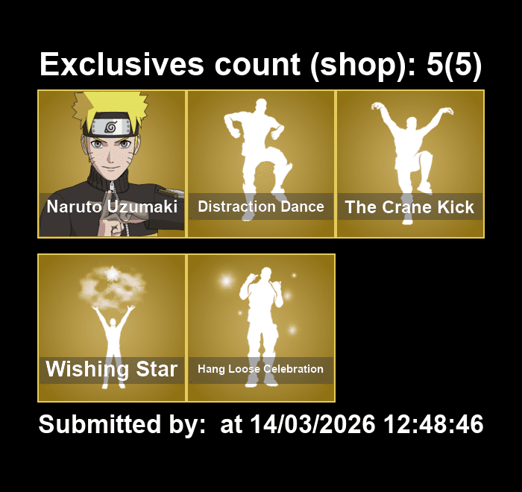The height and width of the screenshot is (492, 522).
Task: Click The Crane Kick name label
Action: tap(409, 207)
